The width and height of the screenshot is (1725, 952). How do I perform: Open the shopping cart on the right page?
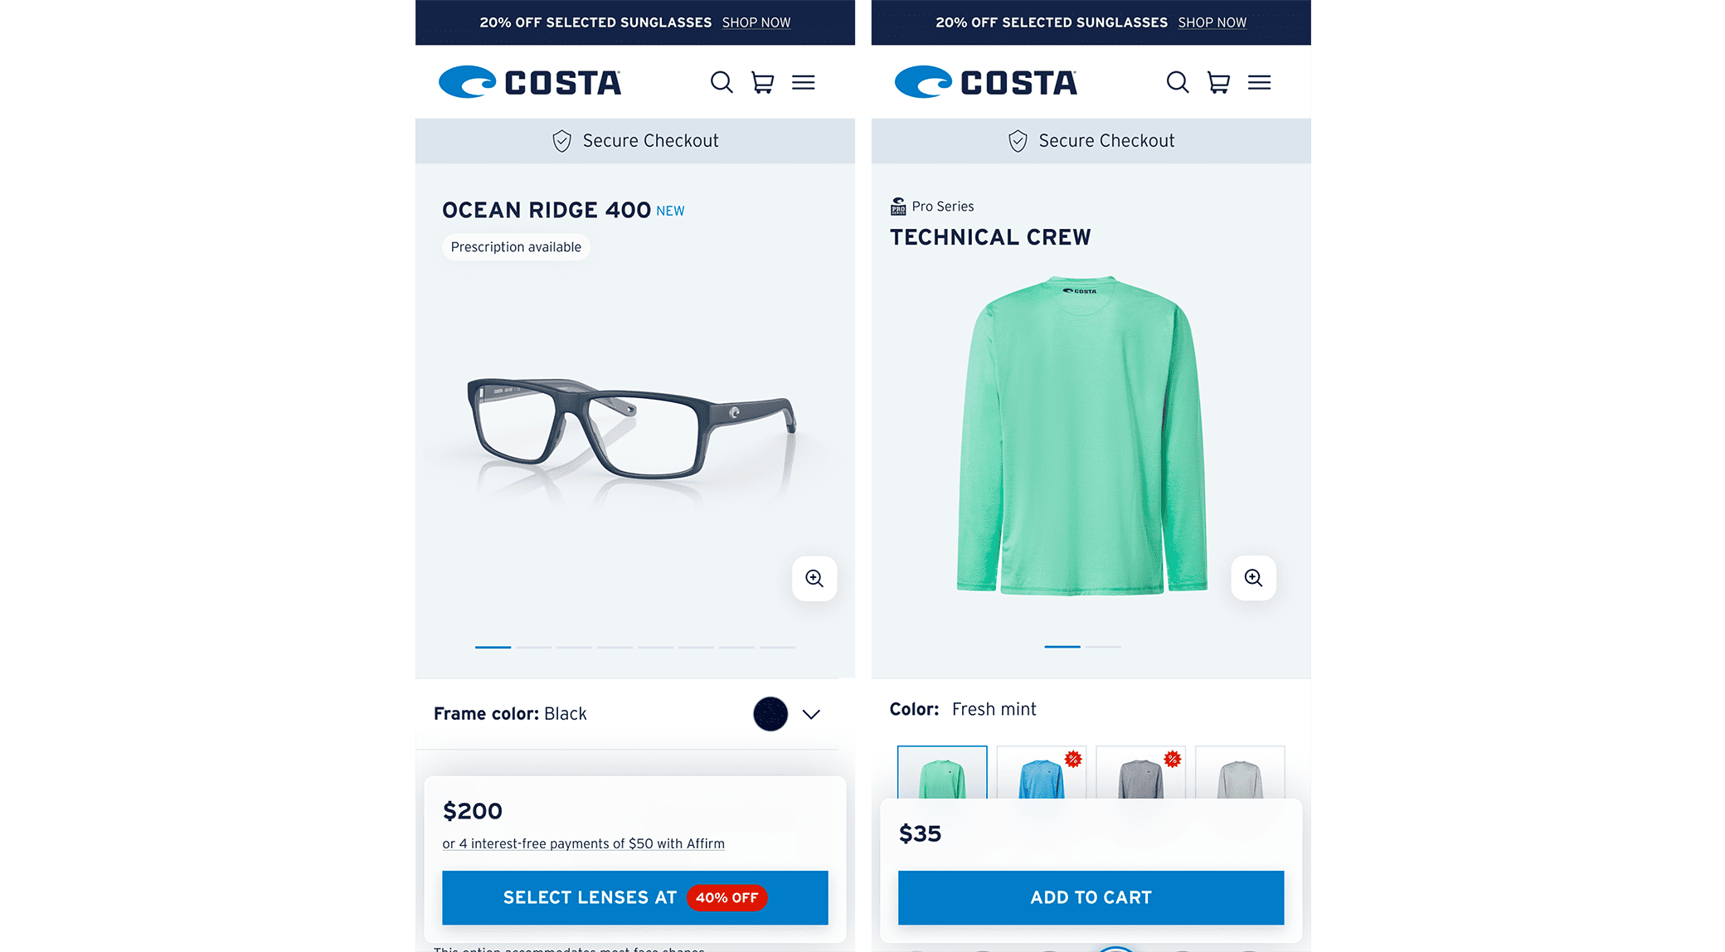click(1218, 82)
